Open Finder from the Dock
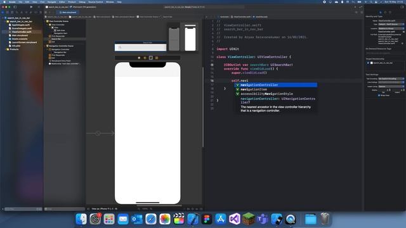The image size is (406, 228). pyautogui.click(x=81, y=219)
